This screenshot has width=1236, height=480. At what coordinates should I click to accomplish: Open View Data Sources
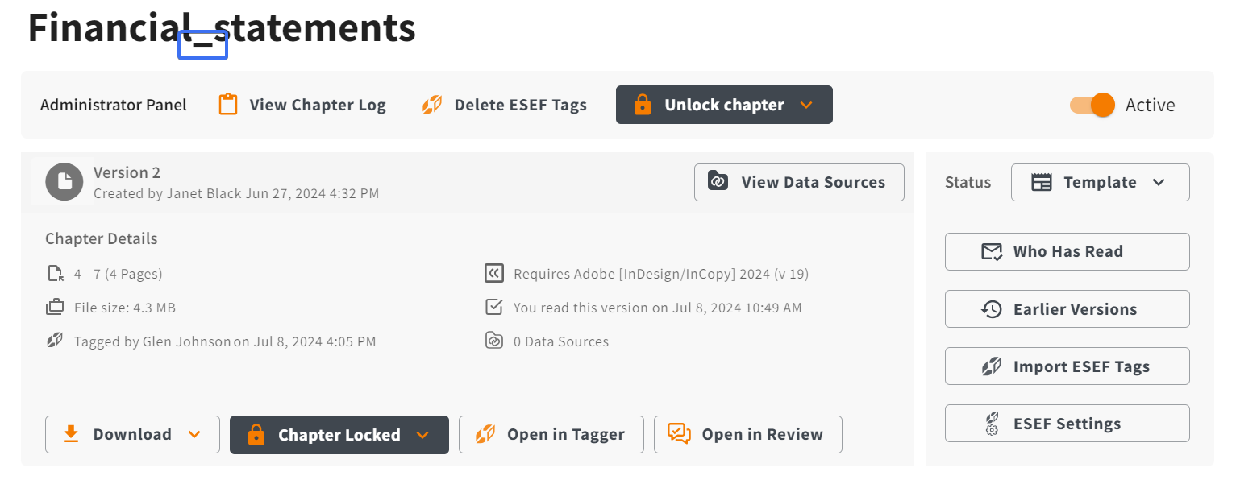coord(799,182)
